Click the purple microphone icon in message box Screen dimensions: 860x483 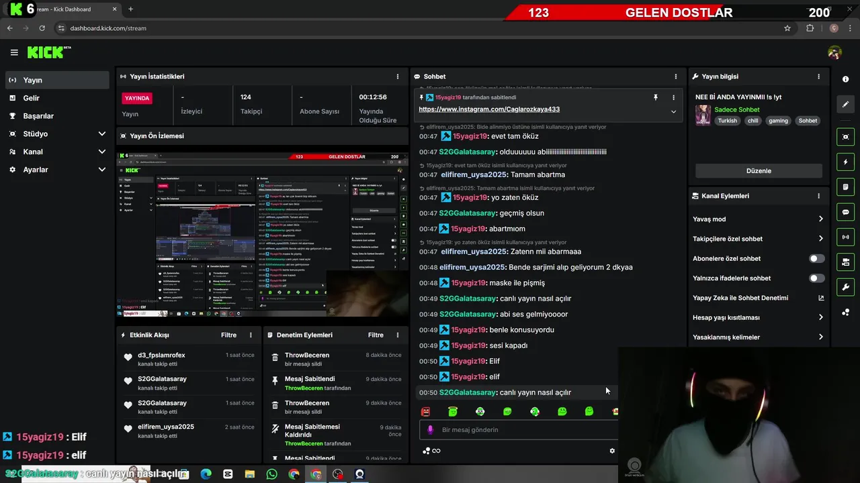(430, 430)
